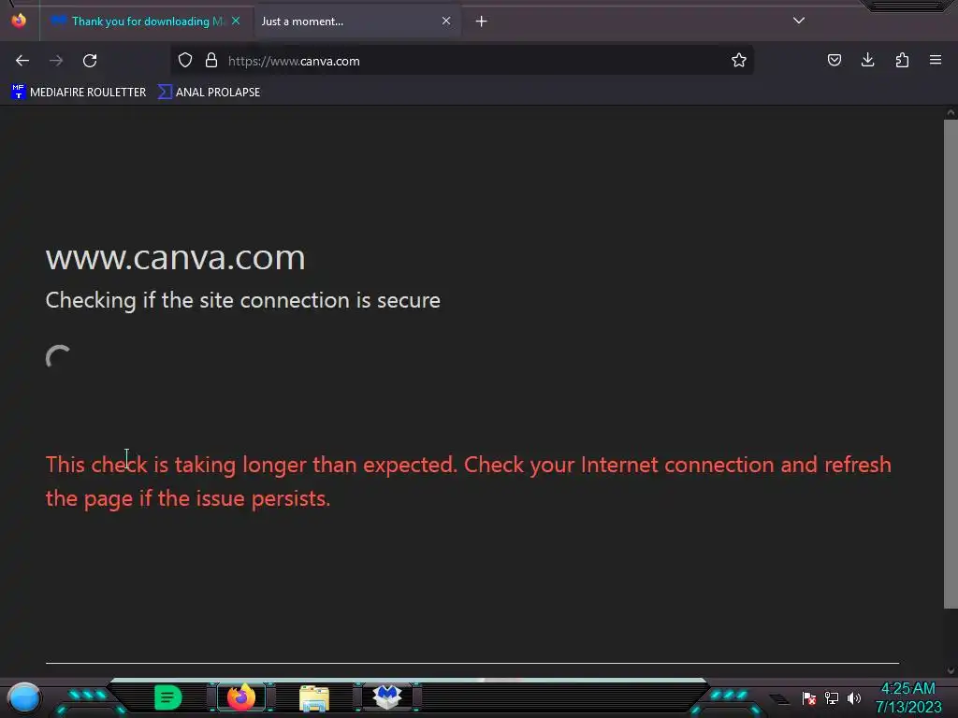Click the 'www.canva.com' heading text
The height and width of the screenshot is (718, 958).
click(175, 258)
